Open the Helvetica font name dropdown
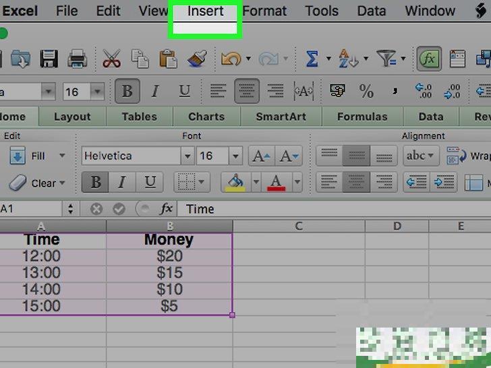The width and height of the screenshot is (491, 368). tap(187, 156)
